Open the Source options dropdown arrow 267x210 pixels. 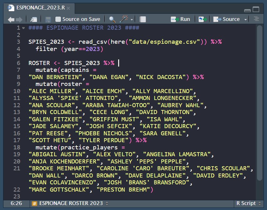[245, 20]
